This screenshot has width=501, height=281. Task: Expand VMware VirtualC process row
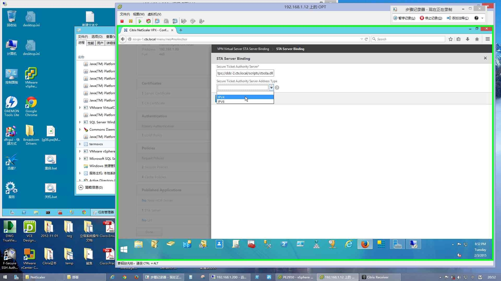pyautogui.click(x=80, y=108)
